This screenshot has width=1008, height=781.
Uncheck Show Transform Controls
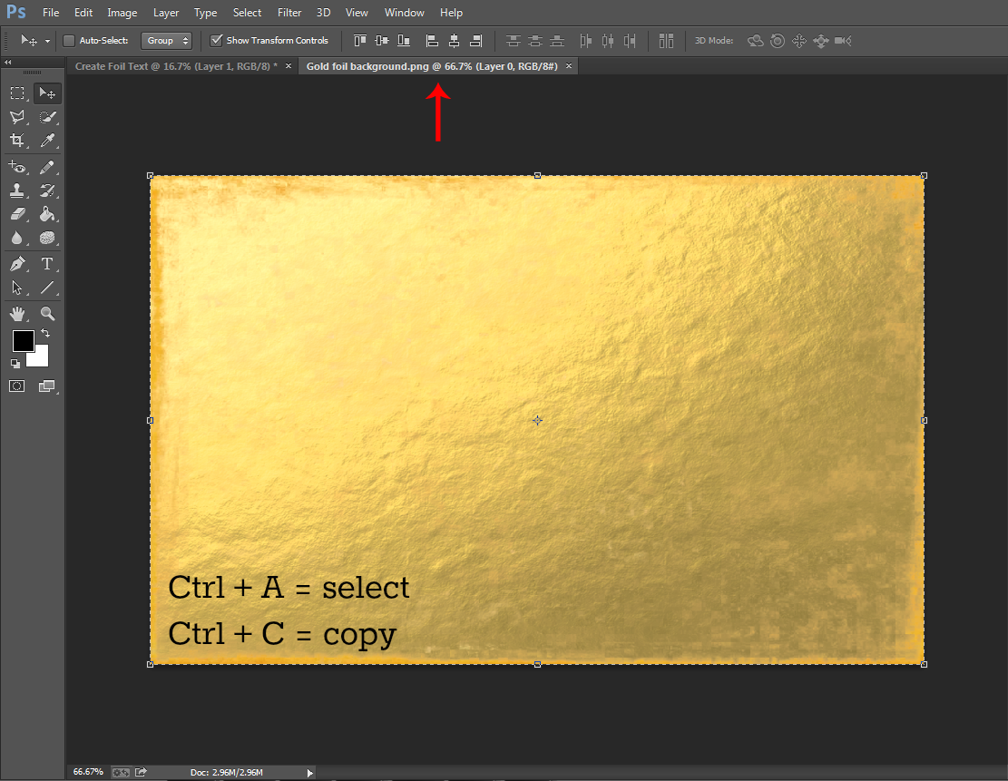217,41
